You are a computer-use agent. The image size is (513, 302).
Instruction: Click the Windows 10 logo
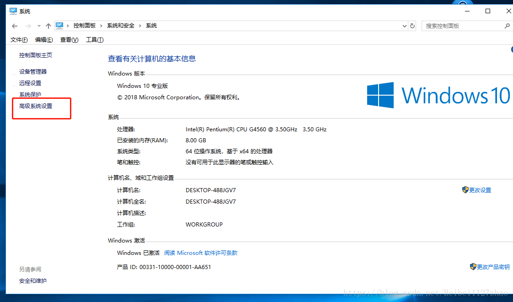click(438, 95)
